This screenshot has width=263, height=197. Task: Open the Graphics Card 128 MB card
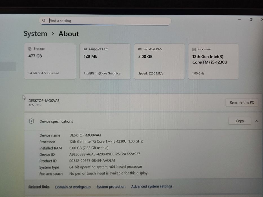tap(105, 61)
